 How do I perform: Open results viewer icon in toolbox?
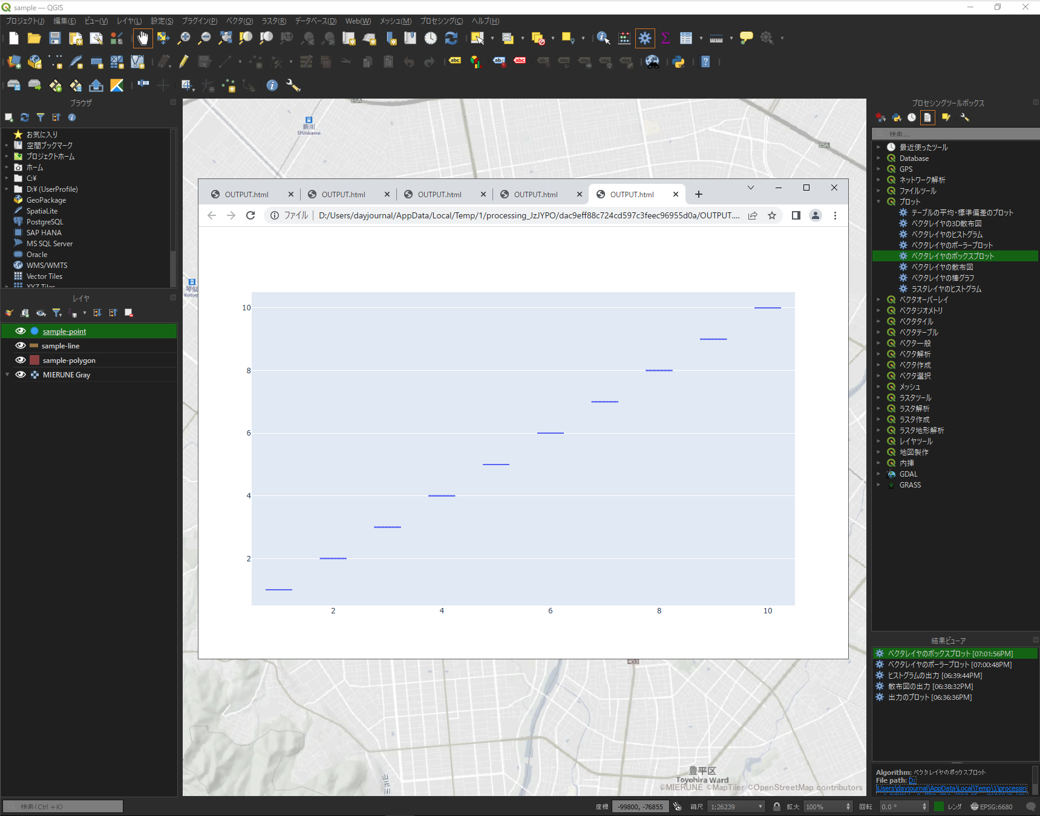927,117
